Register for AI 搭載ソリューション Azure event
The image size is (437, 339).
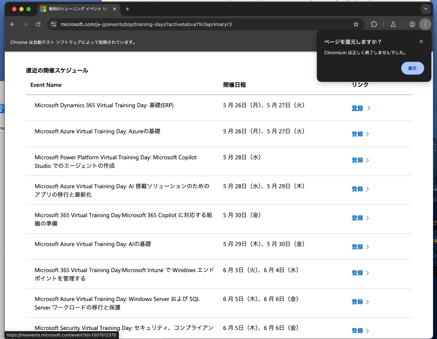(x=357, y=189)
